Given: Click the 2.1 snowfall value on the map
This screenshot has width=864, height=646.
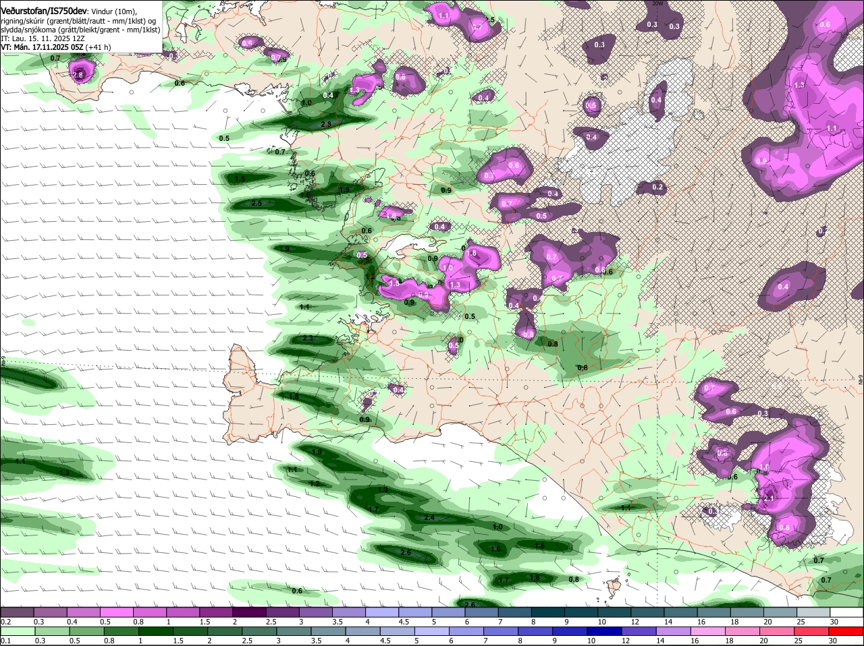Looking at the screenshot, I should (768, 499).
